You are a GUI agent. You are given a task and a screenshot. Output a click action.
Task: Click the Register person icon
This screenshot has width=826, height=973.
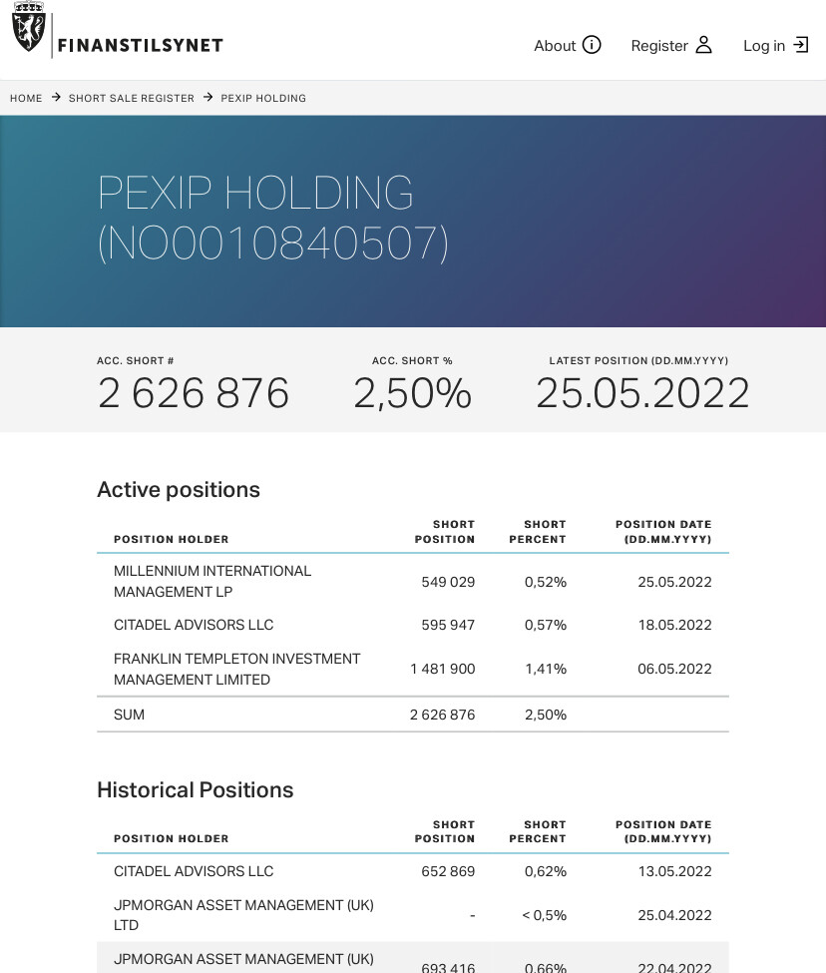tap(704, 45)
